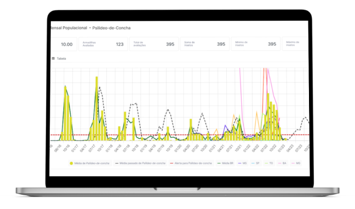Click the Psilídeo-de-Concha breadcrumb title
355x209 pixels.
(x=111, y=28)
